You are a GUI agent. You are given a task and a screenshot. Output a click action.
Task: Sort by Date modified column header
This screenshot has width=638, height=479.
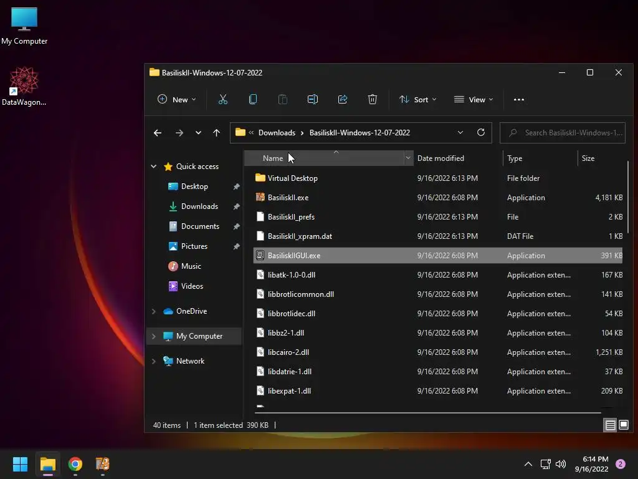pyautogui.click(x=440, y=158)
